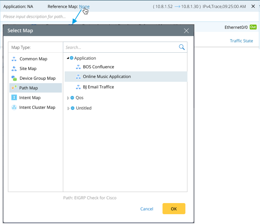Click the Intent Map icon
The width and height of the screenshot is (260, 224).
pyautogui.click(x=14, y=98)
